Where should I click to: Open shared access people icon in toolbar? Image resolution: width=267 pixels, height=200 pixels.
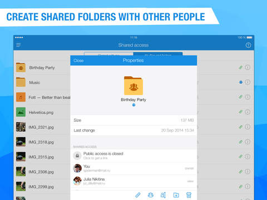151,195
